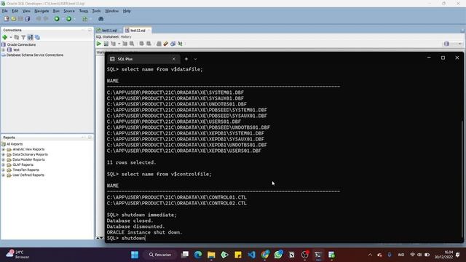The width and height of the screenshot is (466, 262).
Task: Click the SQL Tuning Advisor icon
Action: pyautogui.click(x=132, y=44)
